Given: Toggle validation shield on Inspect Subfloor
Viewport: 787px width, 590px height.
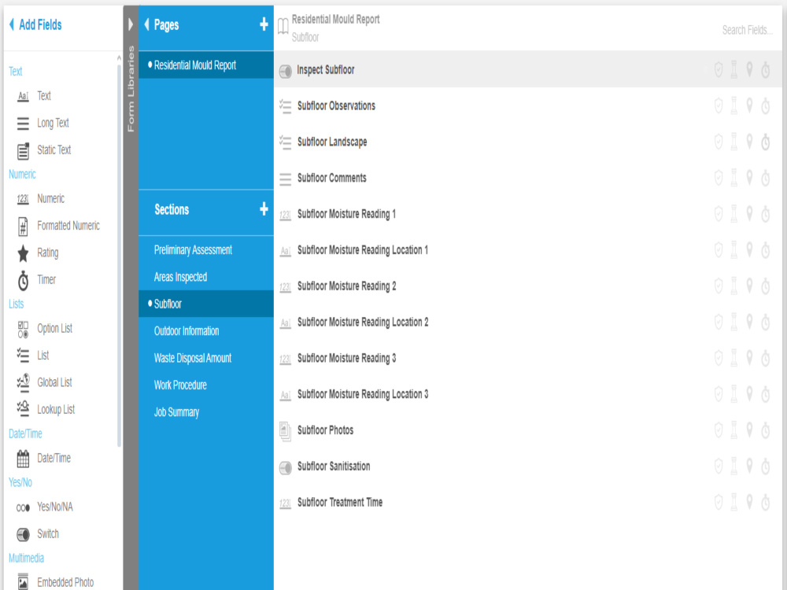Looking at the screenshot, I should tap(719, 70).
